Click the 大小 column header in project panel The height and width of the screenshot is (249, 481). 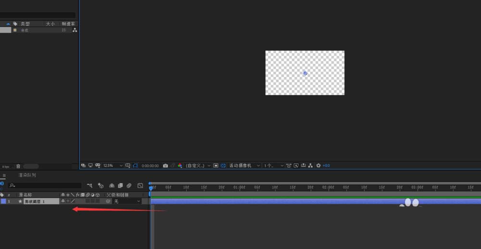tap(51, 24)
